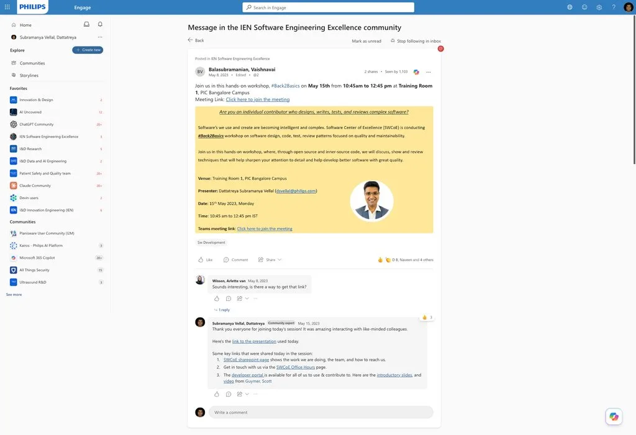
Task: Open the notifications bell icon
Action: click(100, 24)
